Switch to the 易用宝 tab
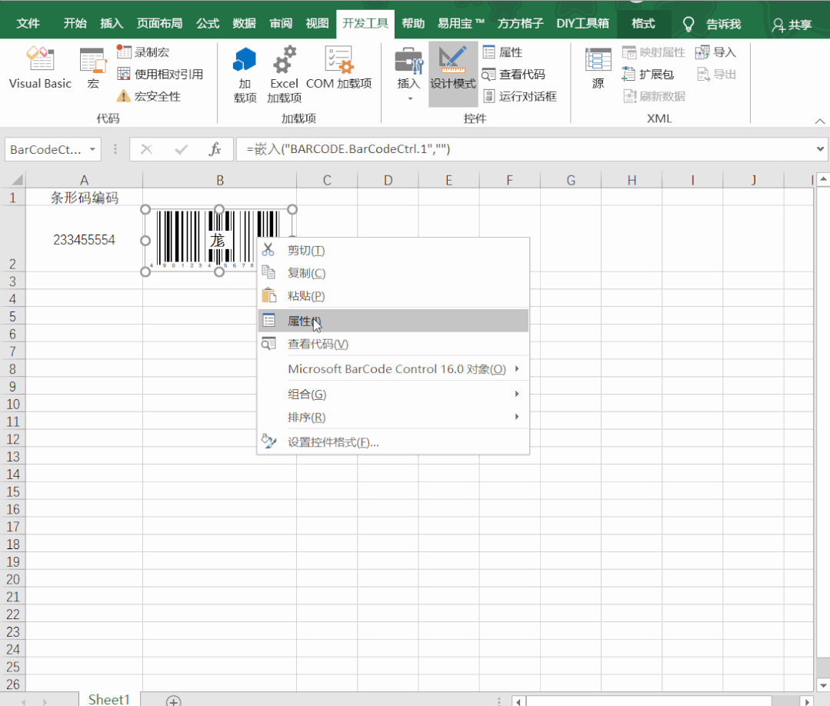830x706 pixels. [x=461, y=24]
